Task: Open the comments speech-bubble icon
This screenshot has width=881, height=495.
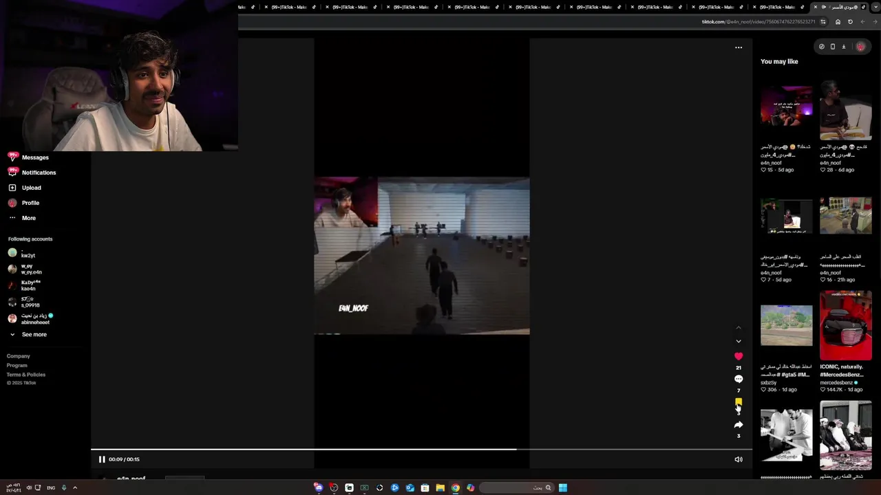Action: (x=739, y=379)
